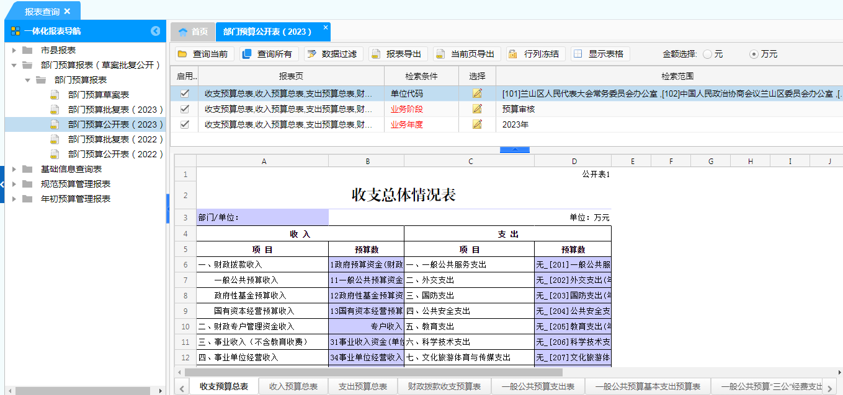Click 2023年 range value
This screenshot has height=395, width=843.
tap(515, 124)
